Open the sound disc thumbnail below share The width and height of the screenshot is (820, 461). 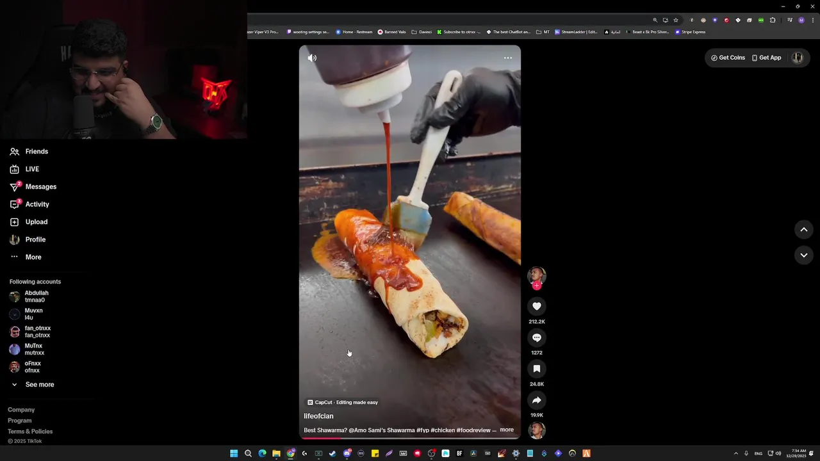(537, 430)
